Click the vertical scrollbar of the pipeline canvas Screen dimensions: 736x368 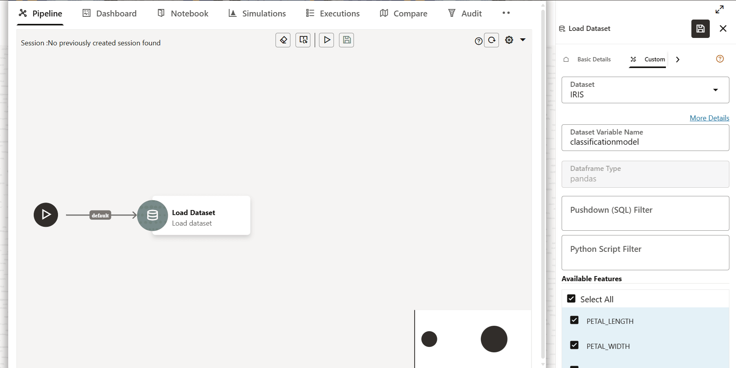point(542,184)
